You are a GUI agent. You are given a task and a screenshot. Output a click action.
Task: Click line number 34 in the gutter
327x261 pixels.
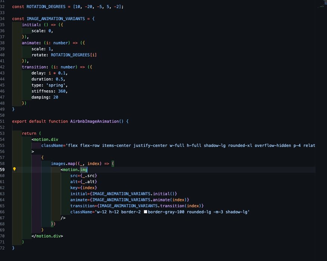pyautogui.click(x=3, y=18)
